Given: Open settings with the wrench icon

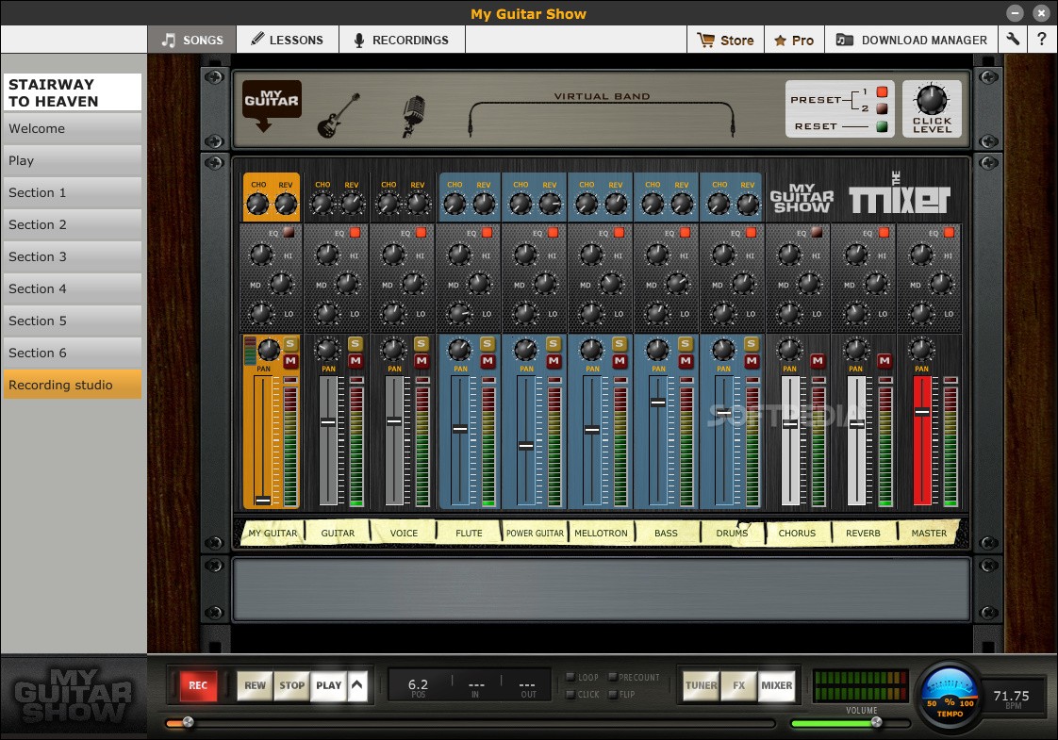Looking at the screenshot, I should (1012, 40).
